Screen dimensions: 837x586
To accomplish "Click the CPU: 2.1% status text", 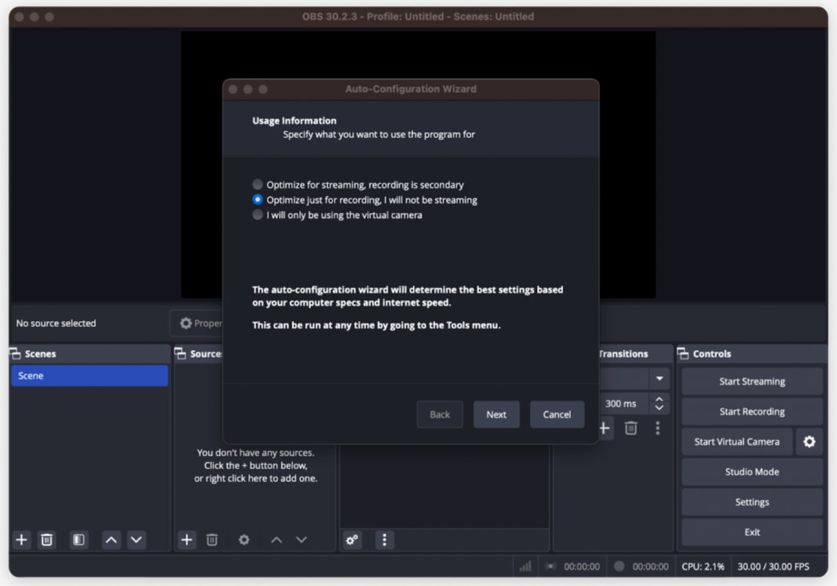I will coord(703,566).
